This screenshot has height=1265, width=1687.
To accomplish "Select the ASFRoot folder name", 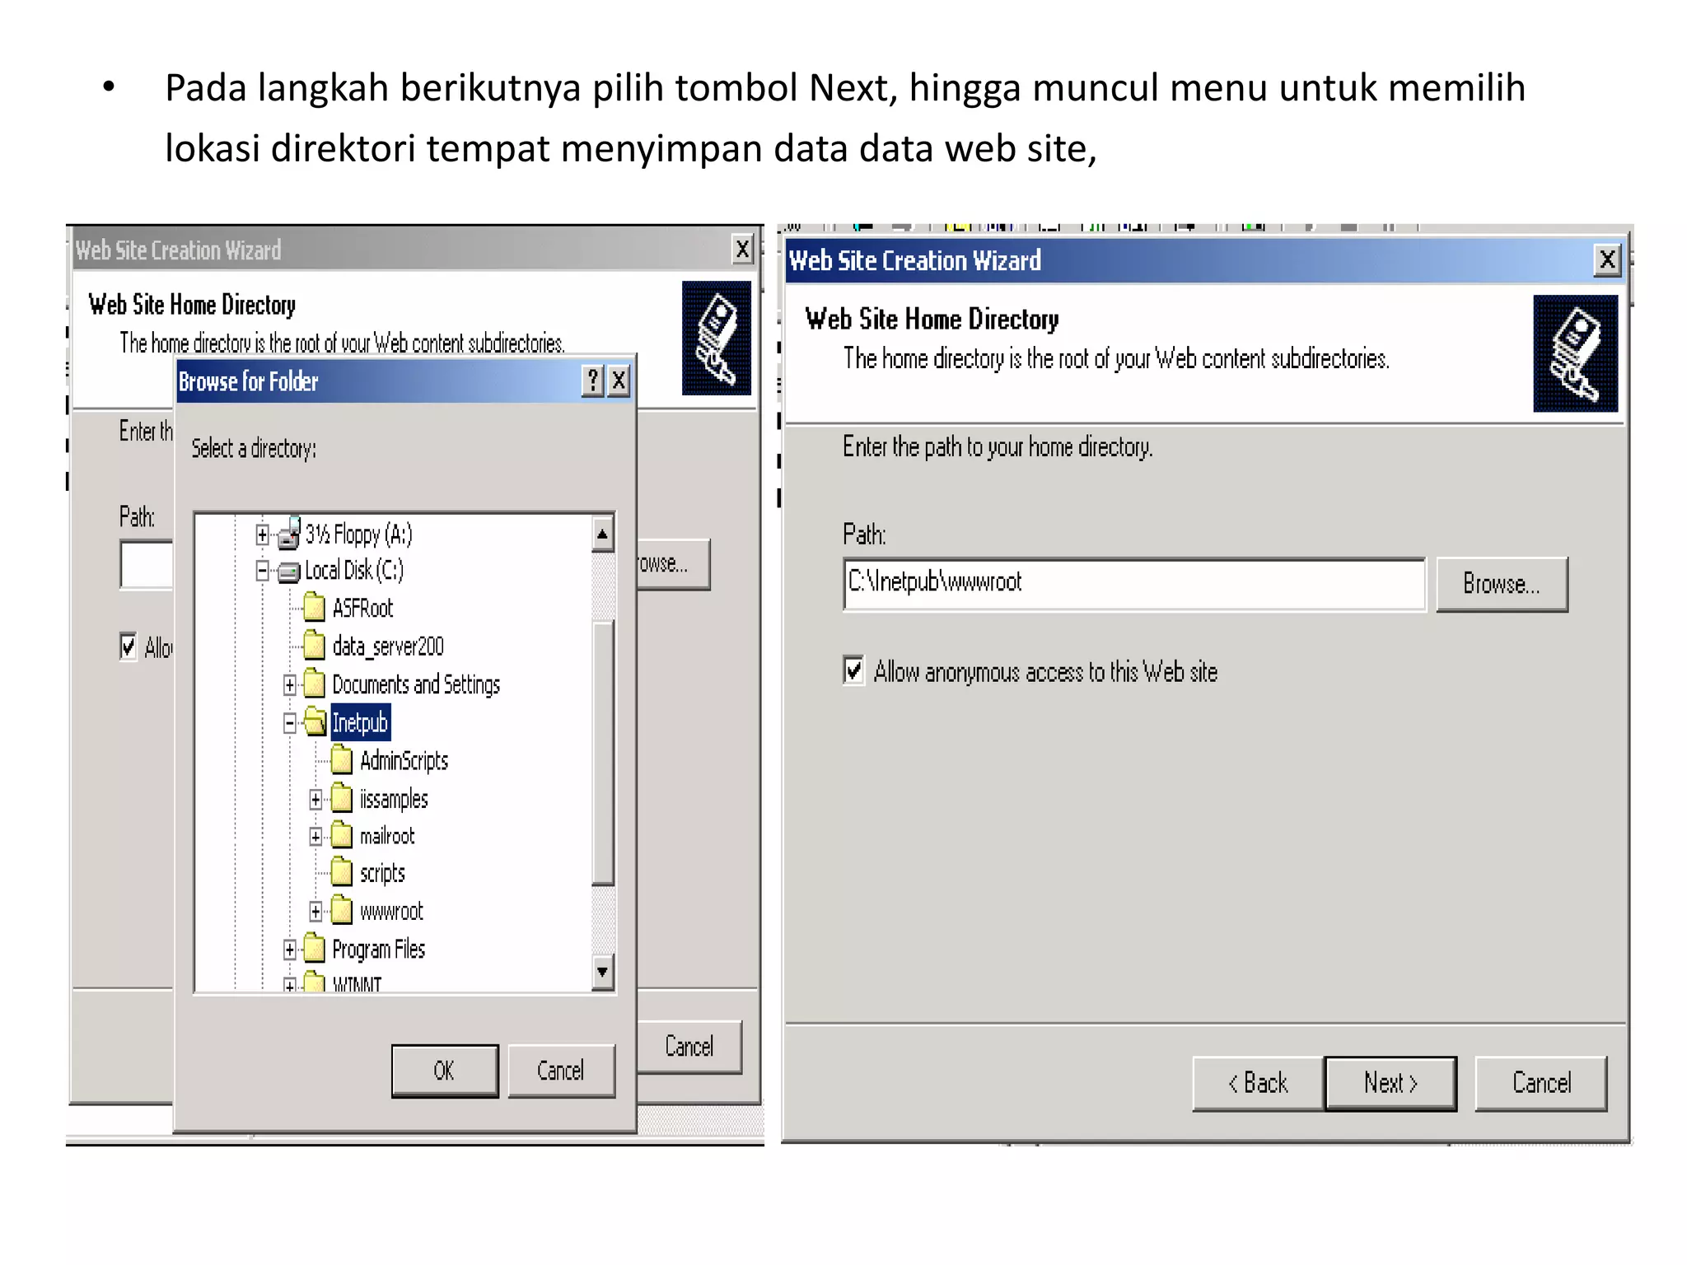I will point(362,609).
